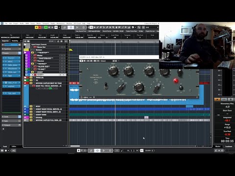Click SHORTY track channel settings icon in Inspector
Image resolution: width=235 pixels, height=176 pixels.
20,44
